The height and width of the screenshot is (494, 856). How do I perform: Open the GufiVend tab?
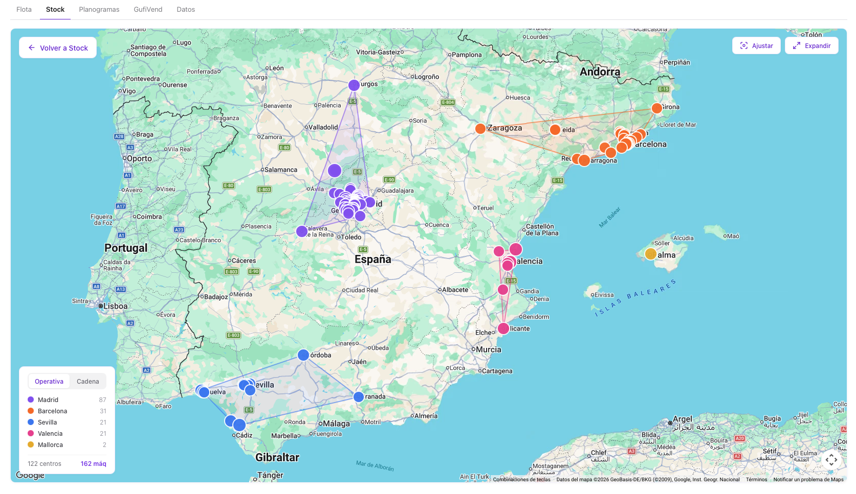pyautogui.click(x=148, y=9)
